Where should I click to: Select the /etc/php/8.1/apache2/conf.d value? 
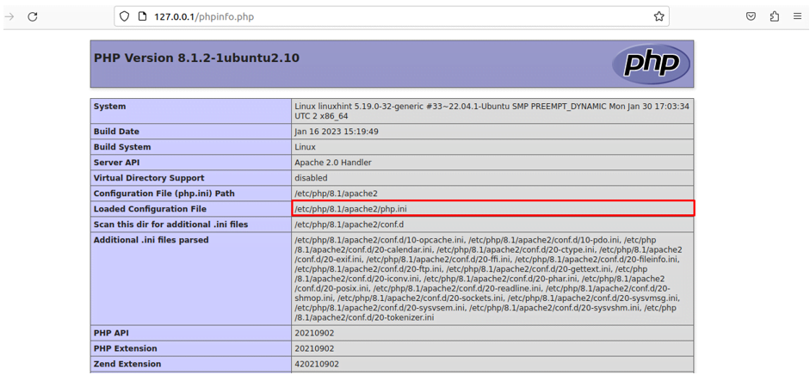pos(351,224)
